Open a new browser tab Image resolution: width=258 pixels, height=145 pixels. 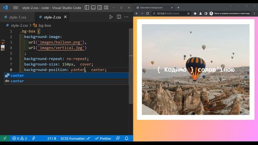click(x=178, y=8)
